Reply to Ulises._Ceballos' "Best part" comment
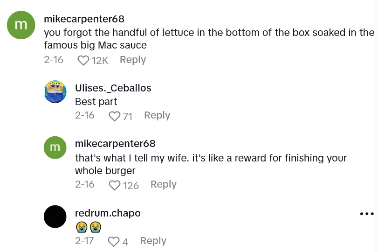The image size is (378, 252). point(157,115)
